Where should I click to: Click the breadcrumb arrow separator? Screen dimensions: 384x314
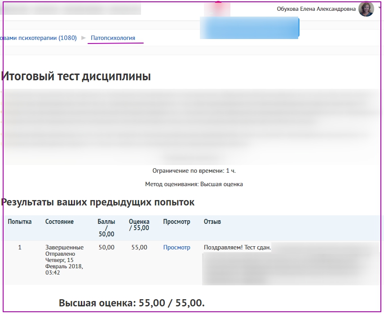click(x=84, y=38)
